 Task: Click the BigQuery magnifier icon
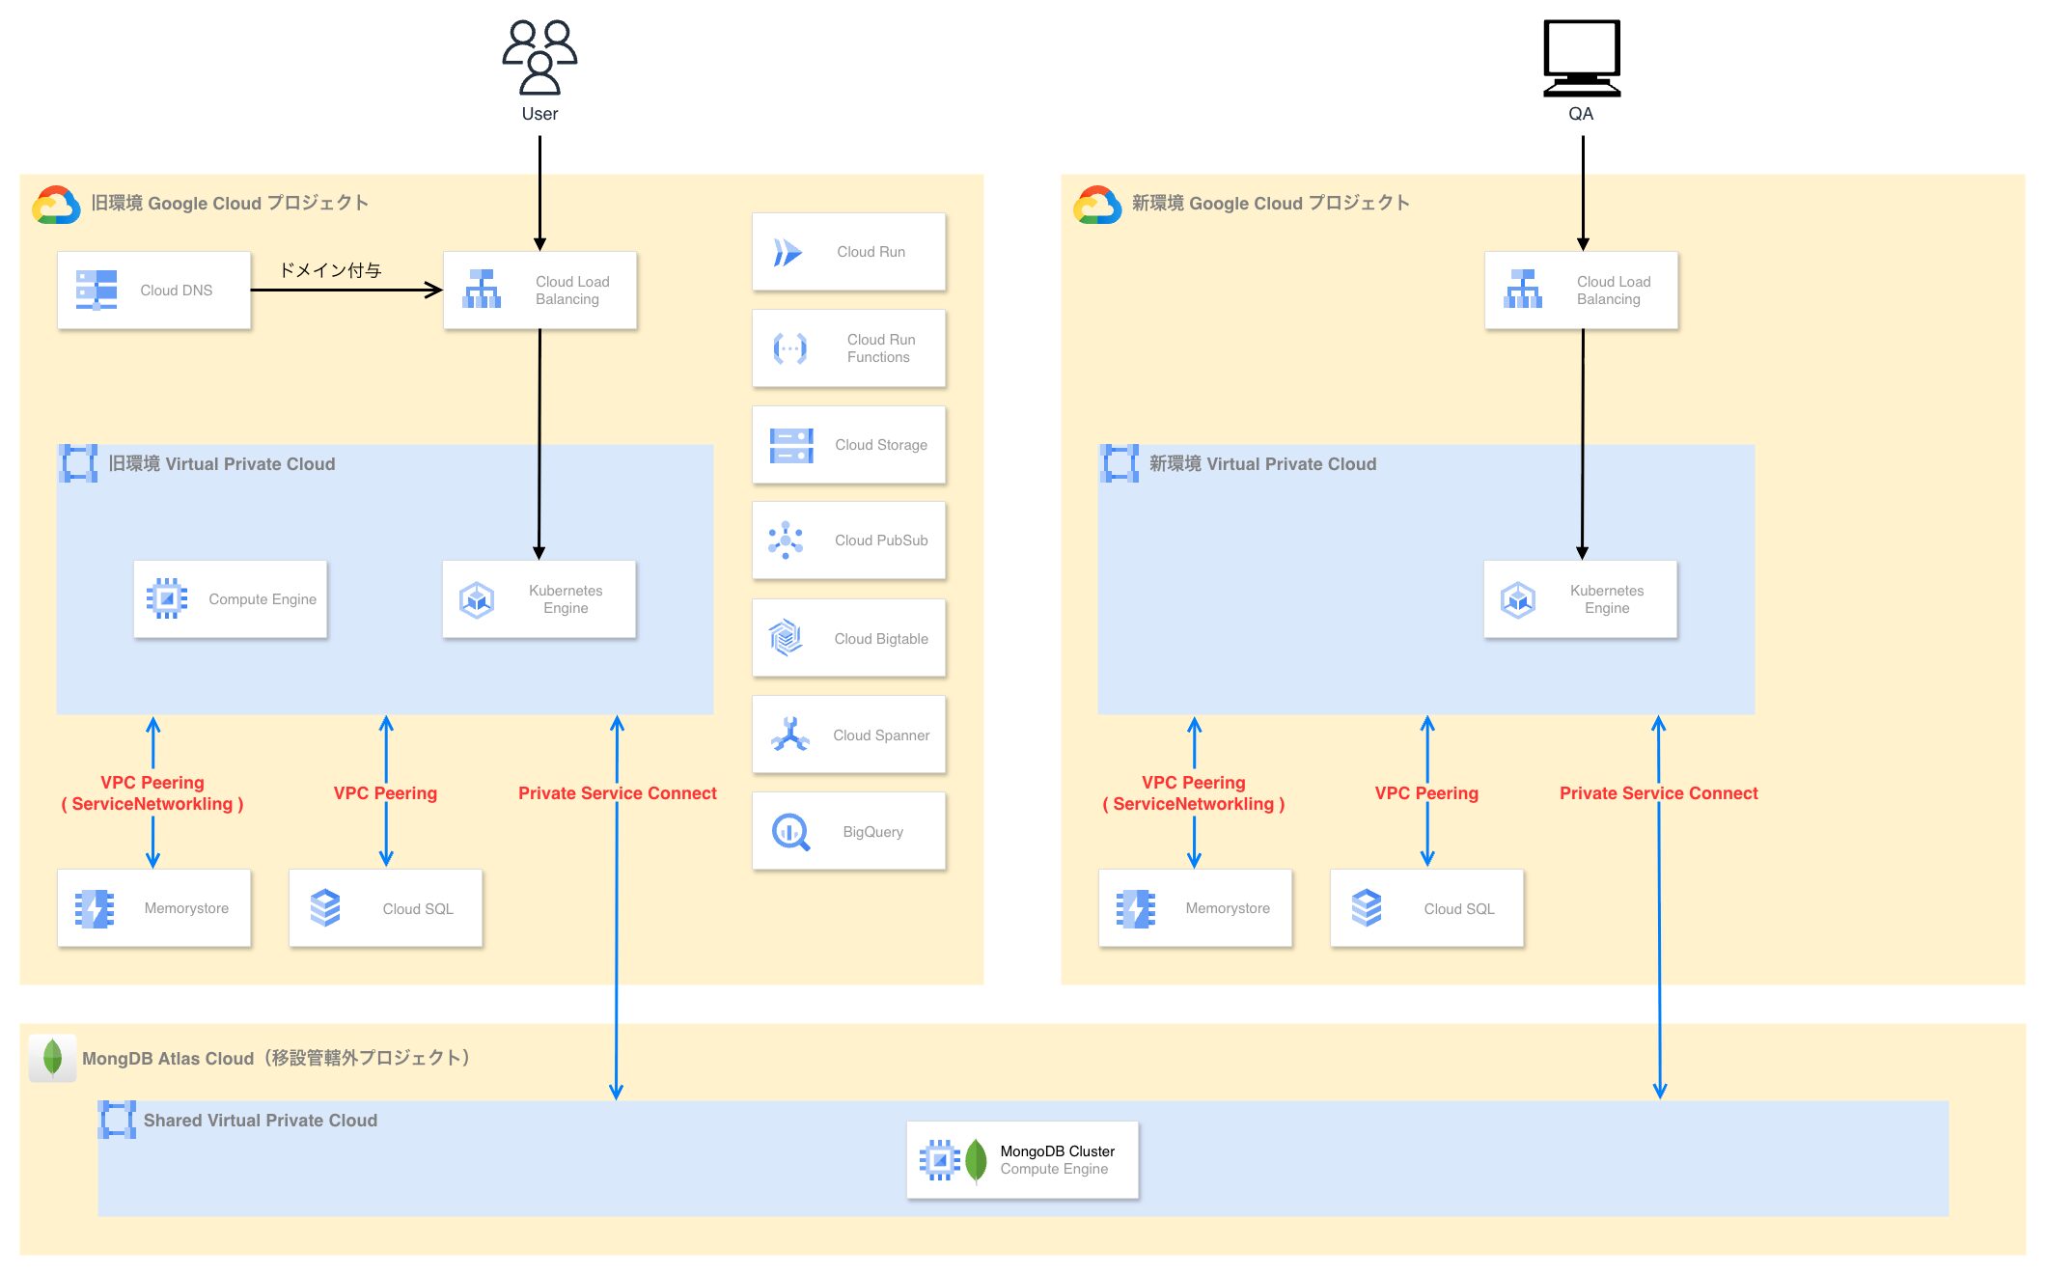click(790, 831)
